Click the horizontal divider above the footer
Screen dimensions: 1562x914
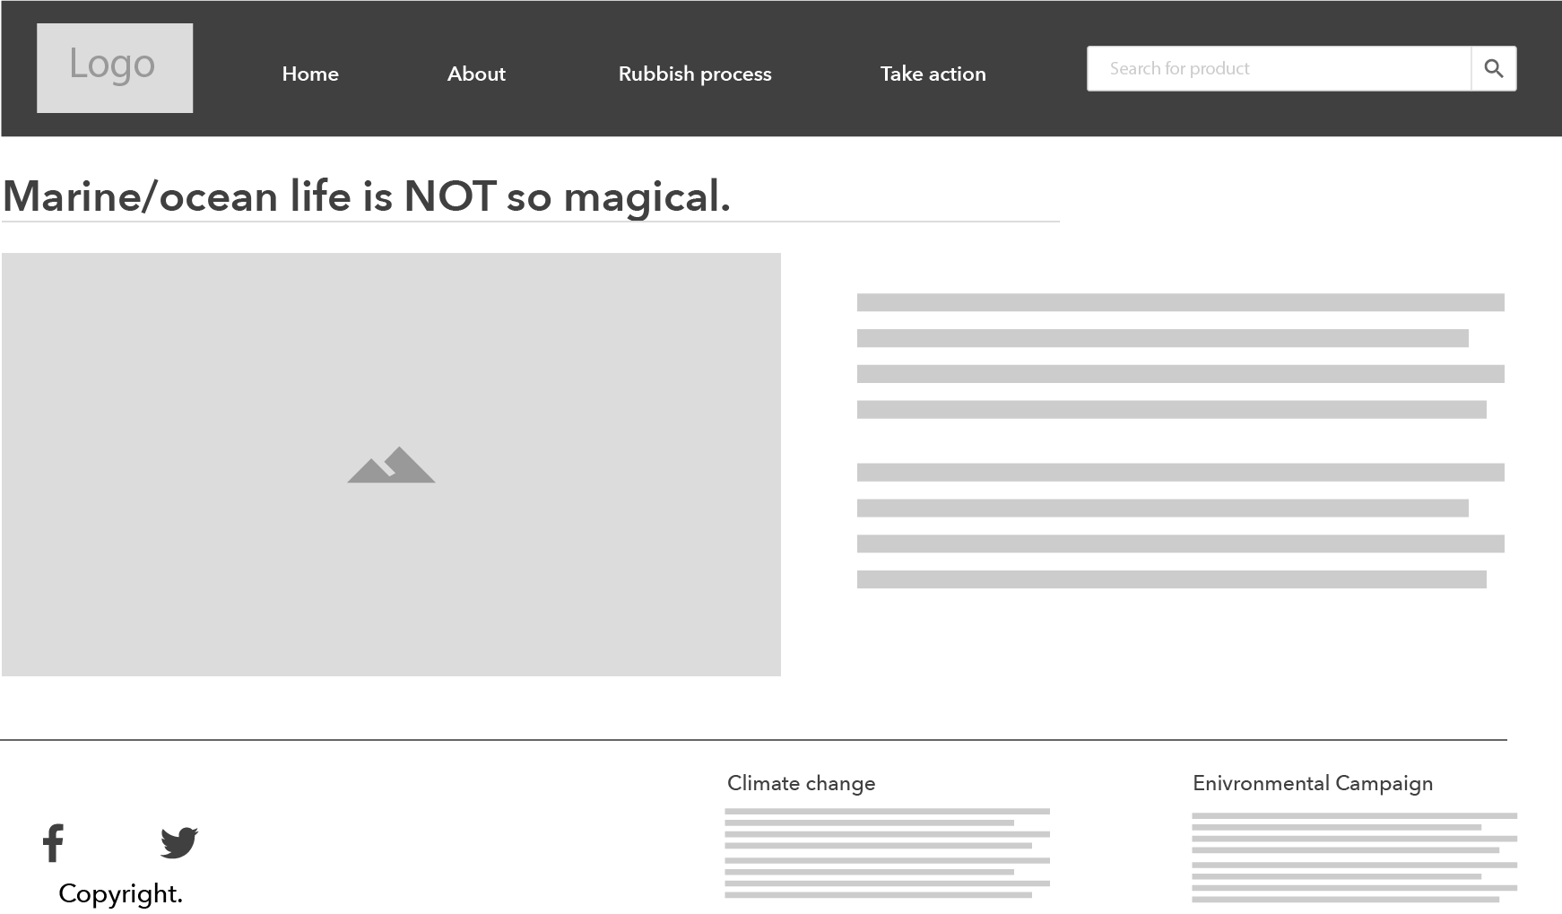point(753,740)
